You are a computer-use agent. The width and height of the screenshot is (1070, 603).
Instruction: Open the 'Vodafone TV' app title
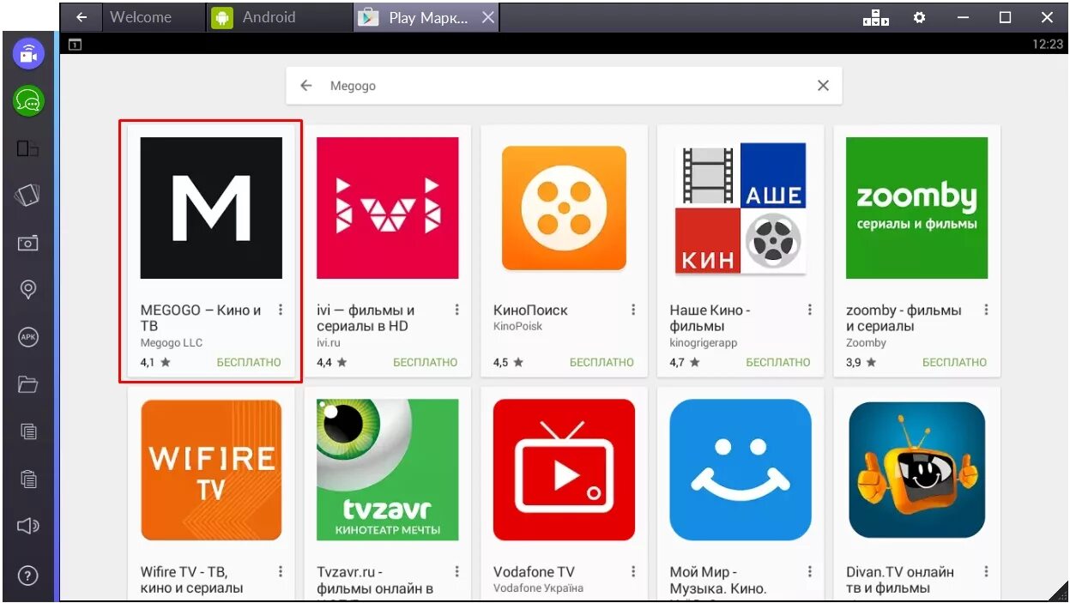click(x=534, y=571)
